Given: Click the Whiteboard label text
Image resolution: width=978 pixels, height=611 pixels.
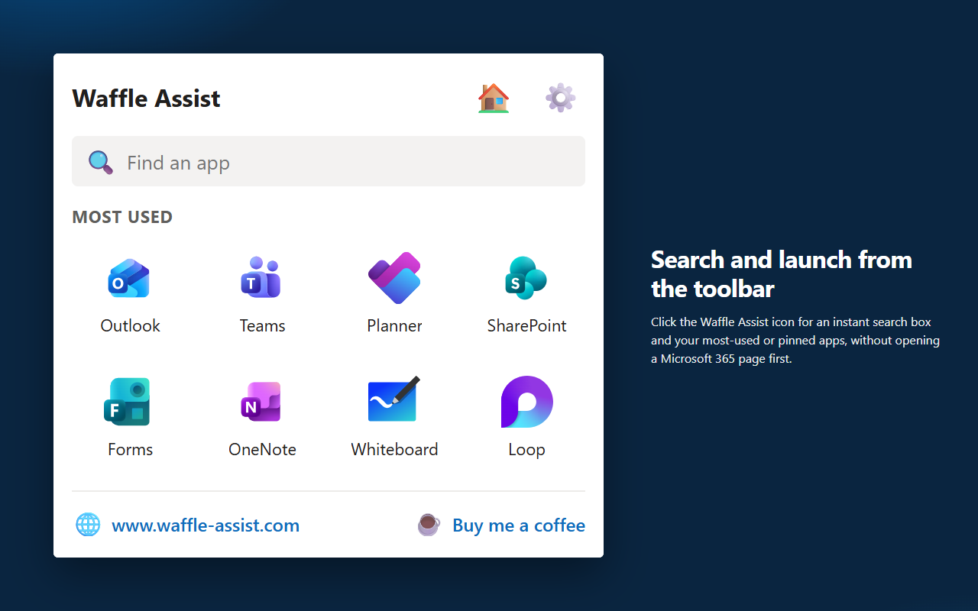Looking at the screenshot, I should tap(394, 449).
